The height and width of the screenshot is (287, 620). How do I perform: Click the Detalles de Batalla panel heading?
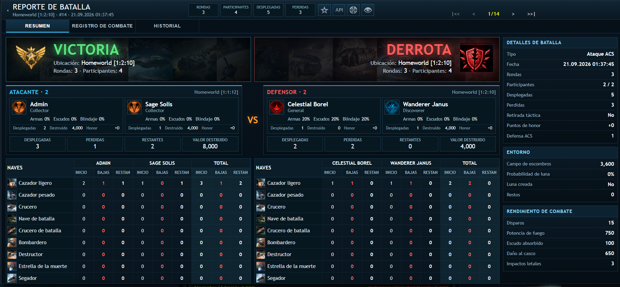click(534, 42)
